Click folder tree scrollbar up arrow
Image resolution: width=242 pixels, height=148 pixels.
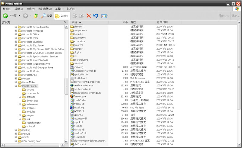66,27
